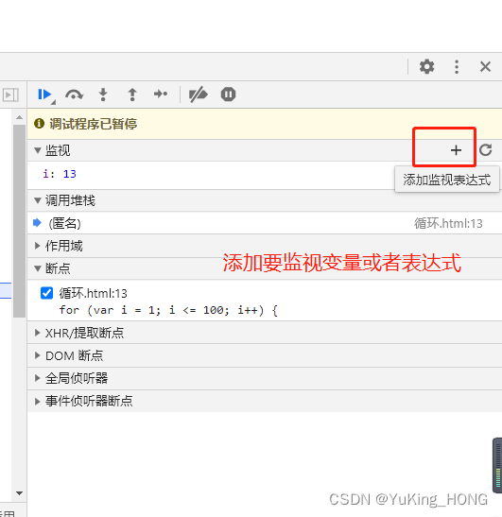This screenshot has height=517, width=502.
Task: Uncheck the 循环.html:13 breakpoint
Action: pos(46,293)
